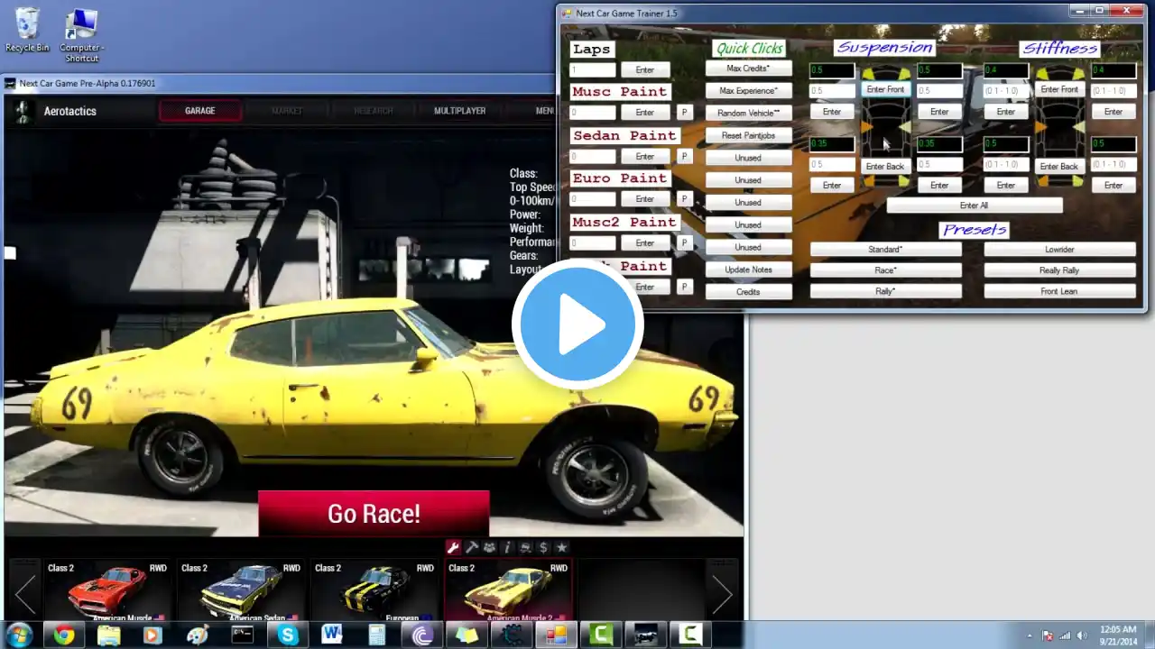The image size is (1155, 649).
Task: Open the media player taskbar icon
Action: click(x=152, y=635)
